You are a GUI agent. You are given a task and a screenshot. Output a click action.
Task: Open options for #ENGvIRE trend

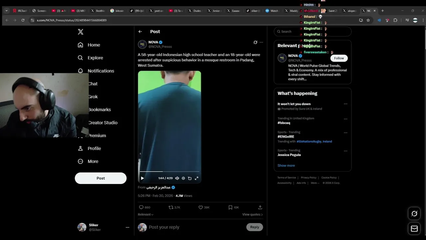(x=345, y=132)
